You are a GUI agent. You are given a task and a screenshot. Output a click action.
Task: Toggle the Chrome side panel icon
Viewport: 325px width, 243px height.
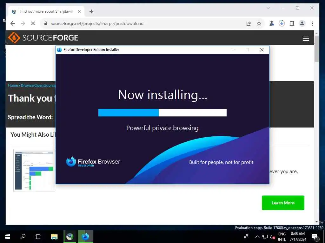tap(292, 23)
